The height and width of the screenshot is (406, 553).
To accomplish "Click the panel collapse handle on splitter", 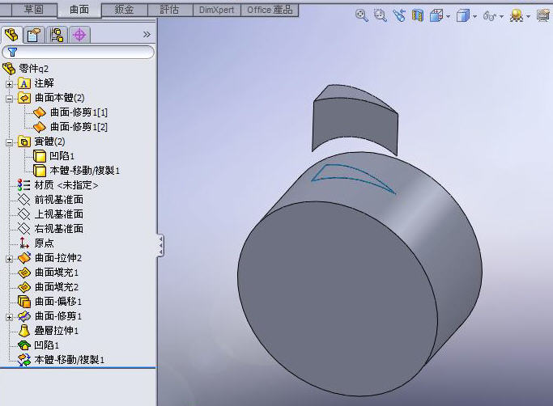I will [160, 245].
